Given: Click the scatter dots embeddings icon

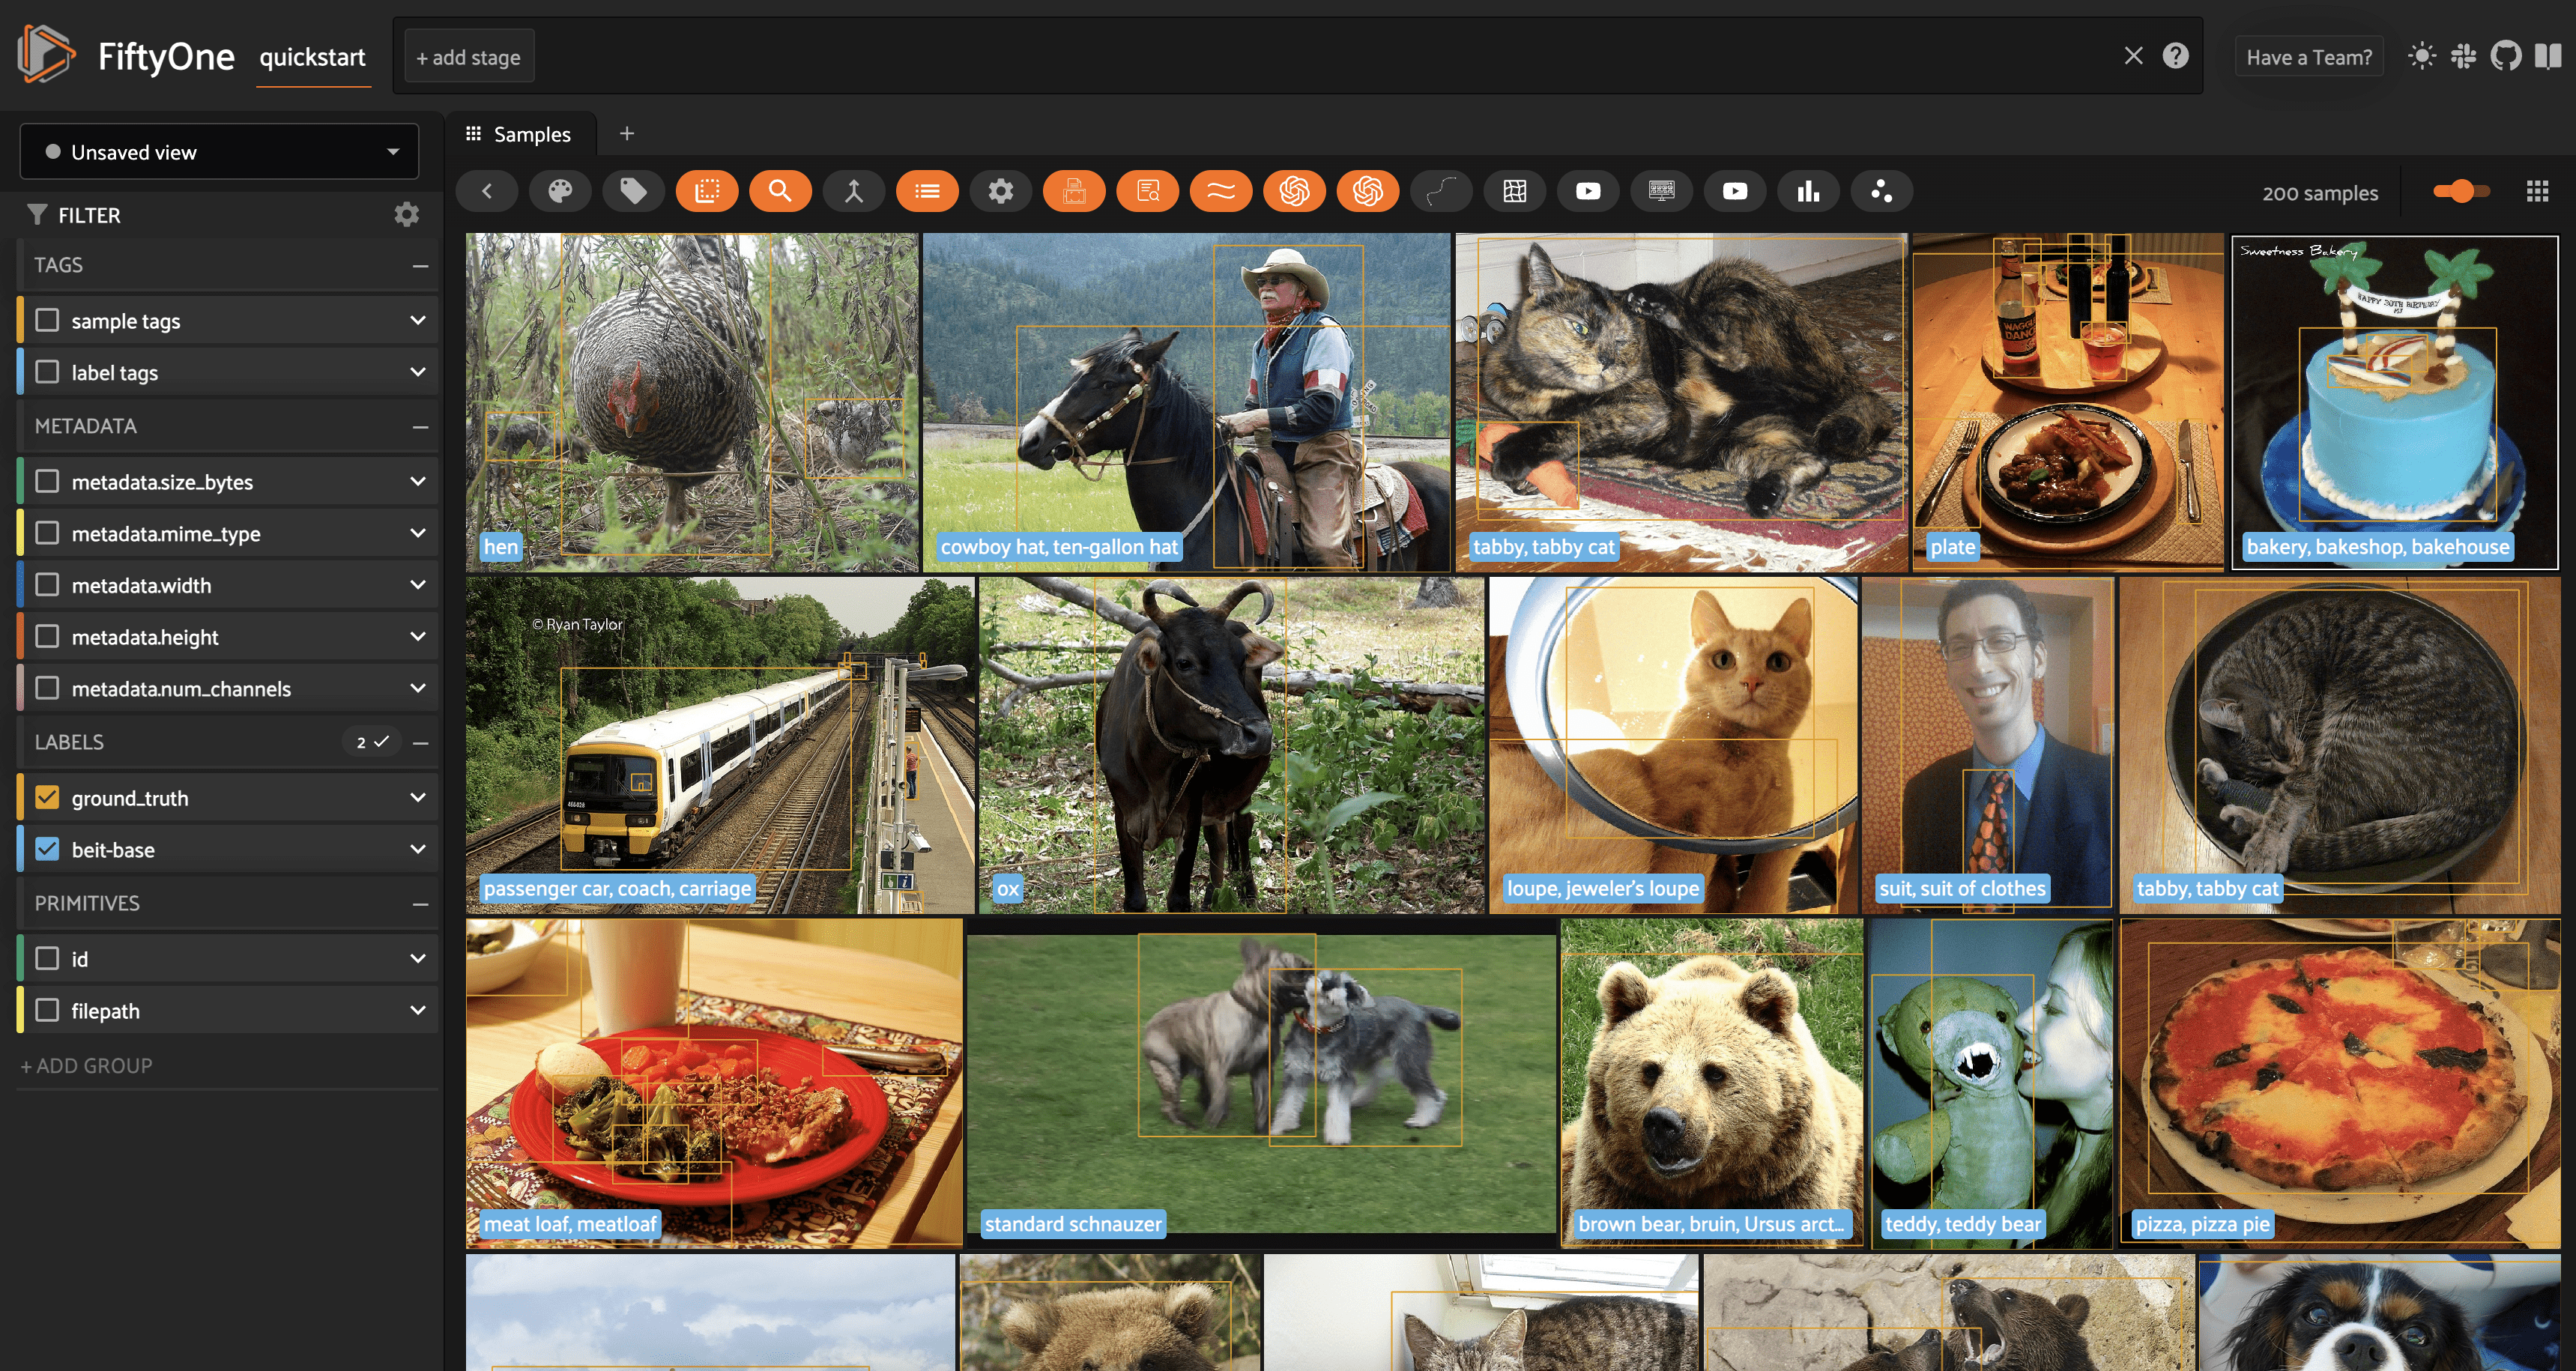Looking at the screenshot, I should pos(1881,191).
